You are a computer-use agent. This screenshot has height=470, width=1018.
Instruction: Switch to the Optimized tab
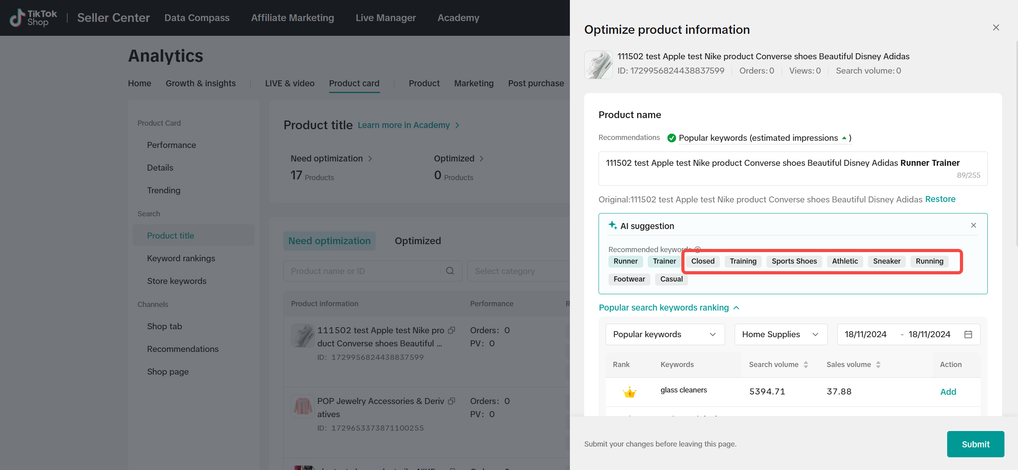point(417,241)
